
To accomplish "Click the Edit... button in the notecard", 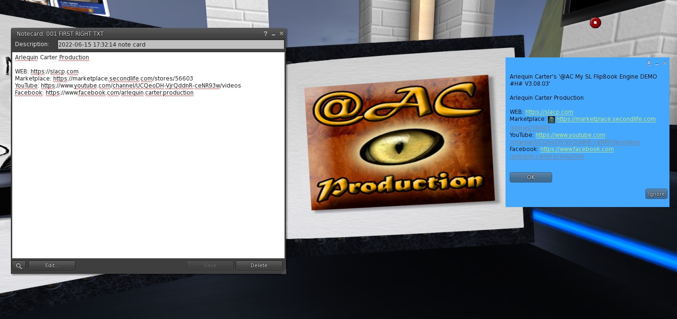I will 52,266.
